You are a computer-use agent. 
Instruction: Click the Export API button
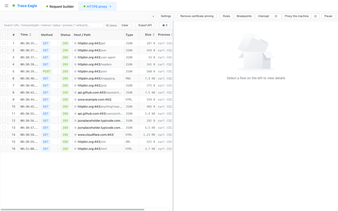(145, 25)
